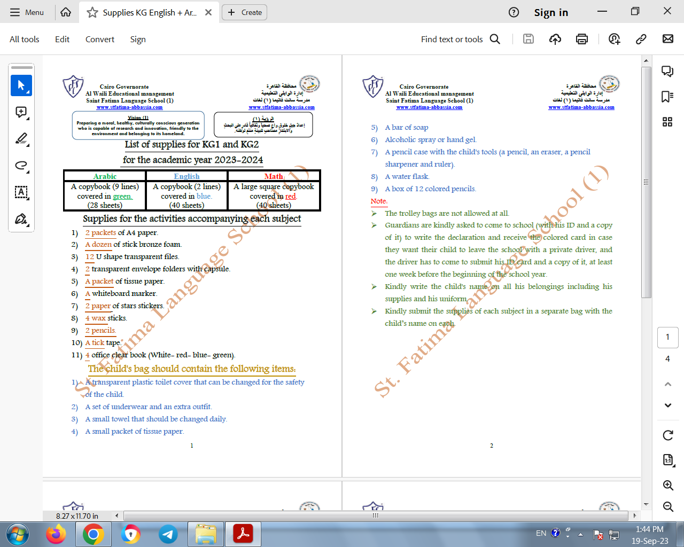The image size is (684, 547).
Task: Choose the Highlight pen tool
Action: pos(21,139)
